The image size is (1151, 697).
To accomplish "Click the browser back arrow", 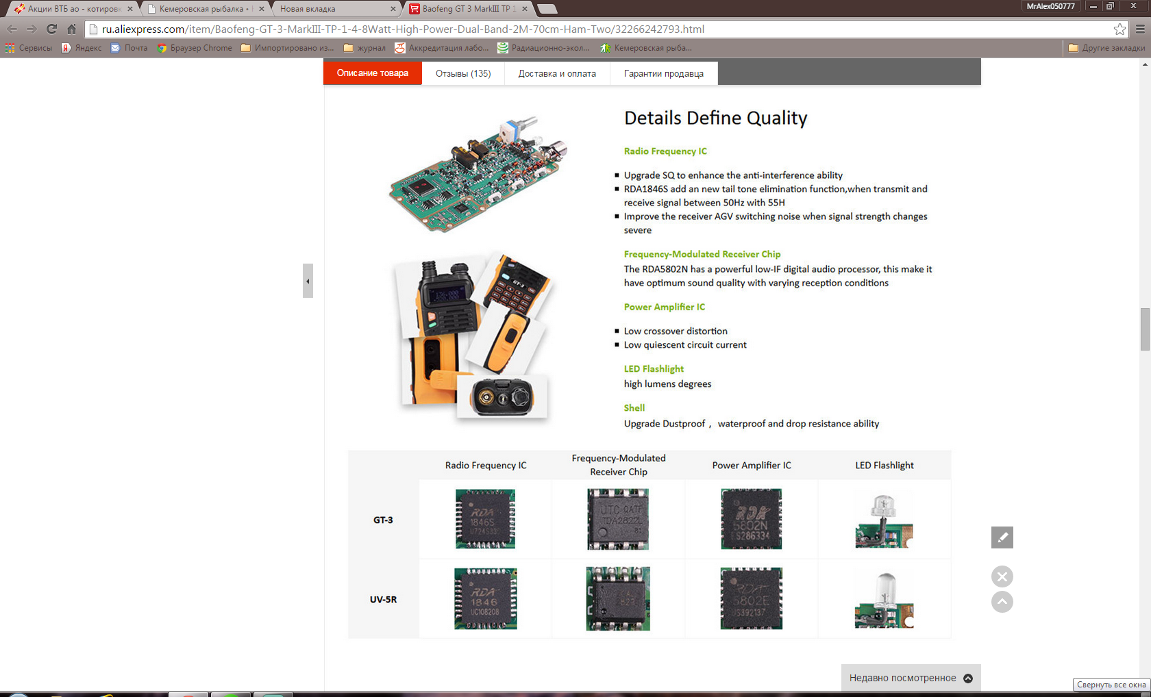I will 12,29.
